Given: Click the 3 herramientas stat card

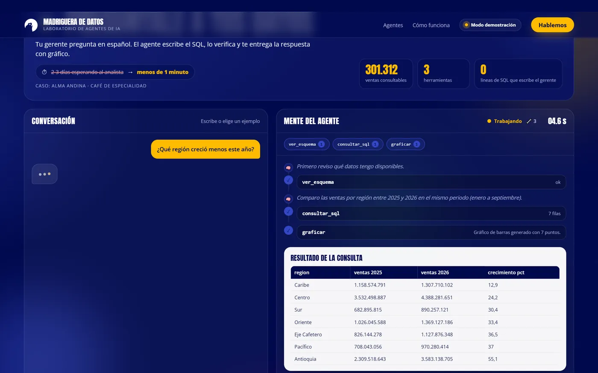Looking at the screenshot, I should coord(443,74).
